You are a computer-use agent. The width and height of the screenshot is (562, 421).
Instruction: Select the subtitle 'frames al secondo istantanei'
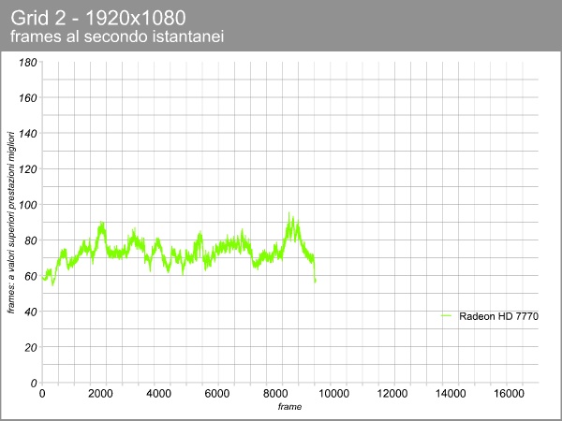[117, 36]
